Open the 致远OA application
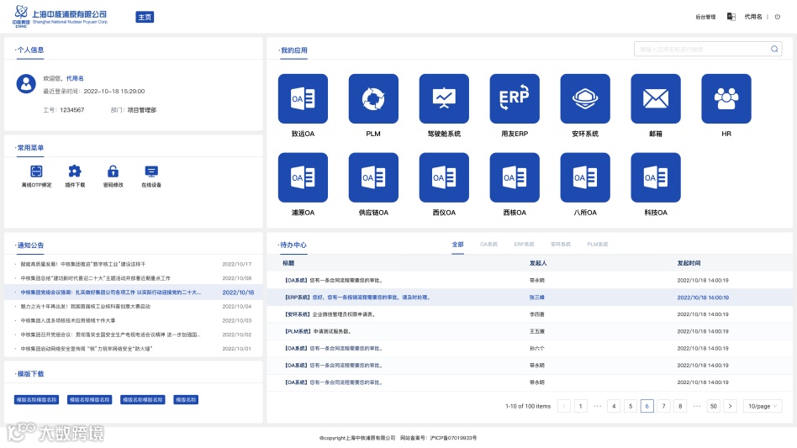The image size is (797, 448). tap(303, 98)
